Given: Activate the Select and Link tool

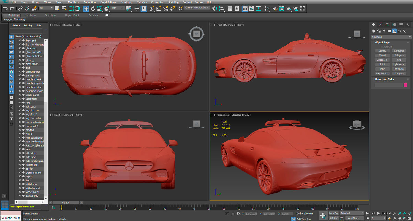Looking at the screenshot, I should [x=20, y=9].
